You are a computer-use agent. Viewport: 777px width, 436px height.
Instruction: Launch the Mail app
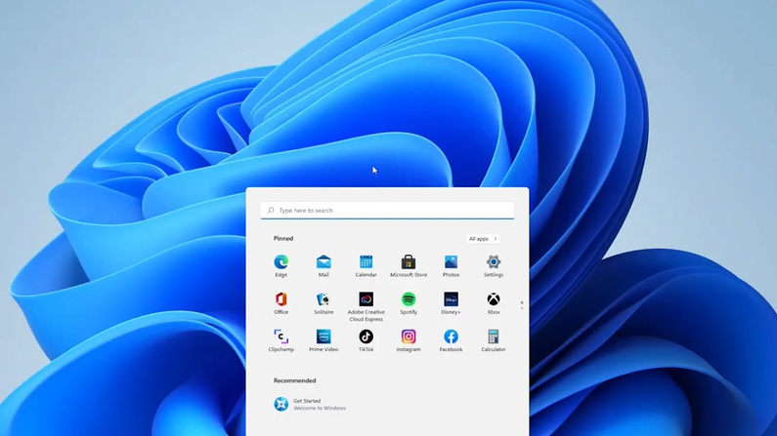[x=324, y=262]
